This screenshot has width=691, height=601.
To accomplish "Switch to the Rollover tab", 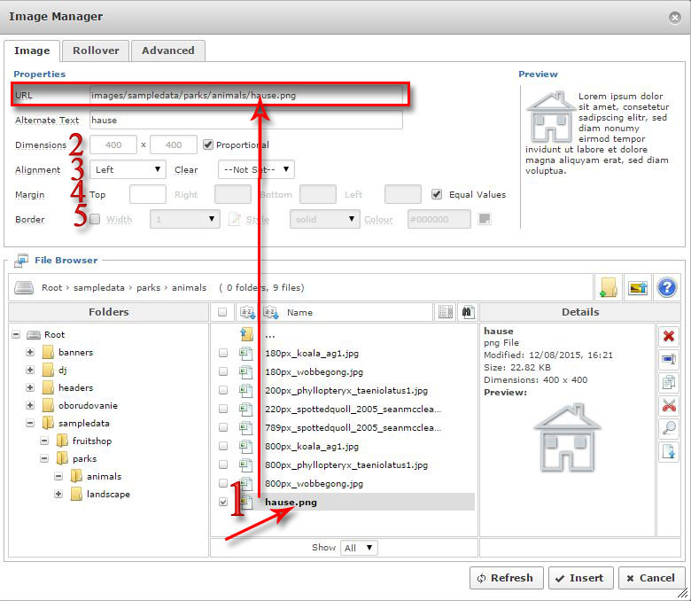I will point(96,51).
